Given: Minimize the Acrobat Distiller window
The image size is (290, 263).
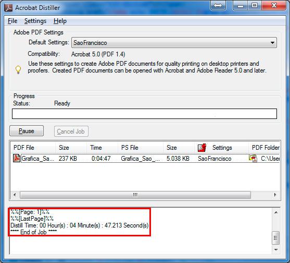Looking at the screenshot, I should tap(241, 6).
